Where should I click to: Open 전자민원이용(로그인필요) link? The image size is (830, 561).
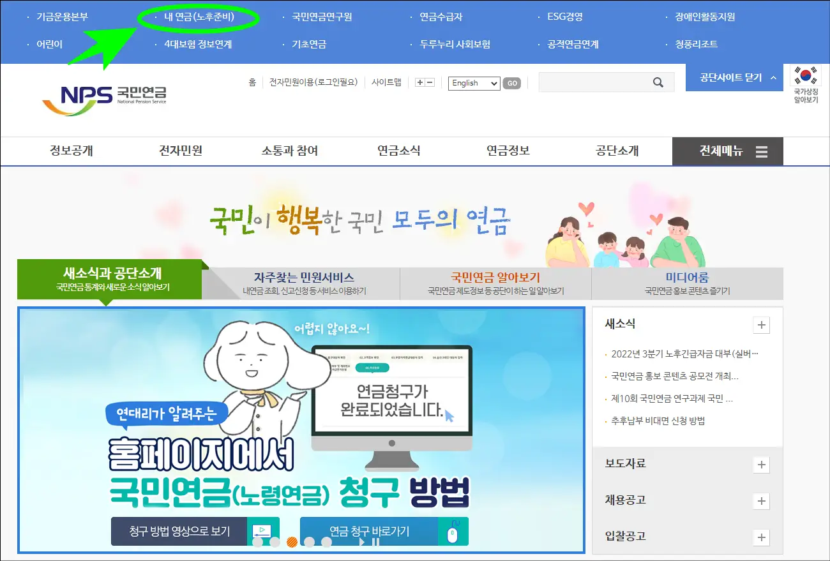coord(313,82)
